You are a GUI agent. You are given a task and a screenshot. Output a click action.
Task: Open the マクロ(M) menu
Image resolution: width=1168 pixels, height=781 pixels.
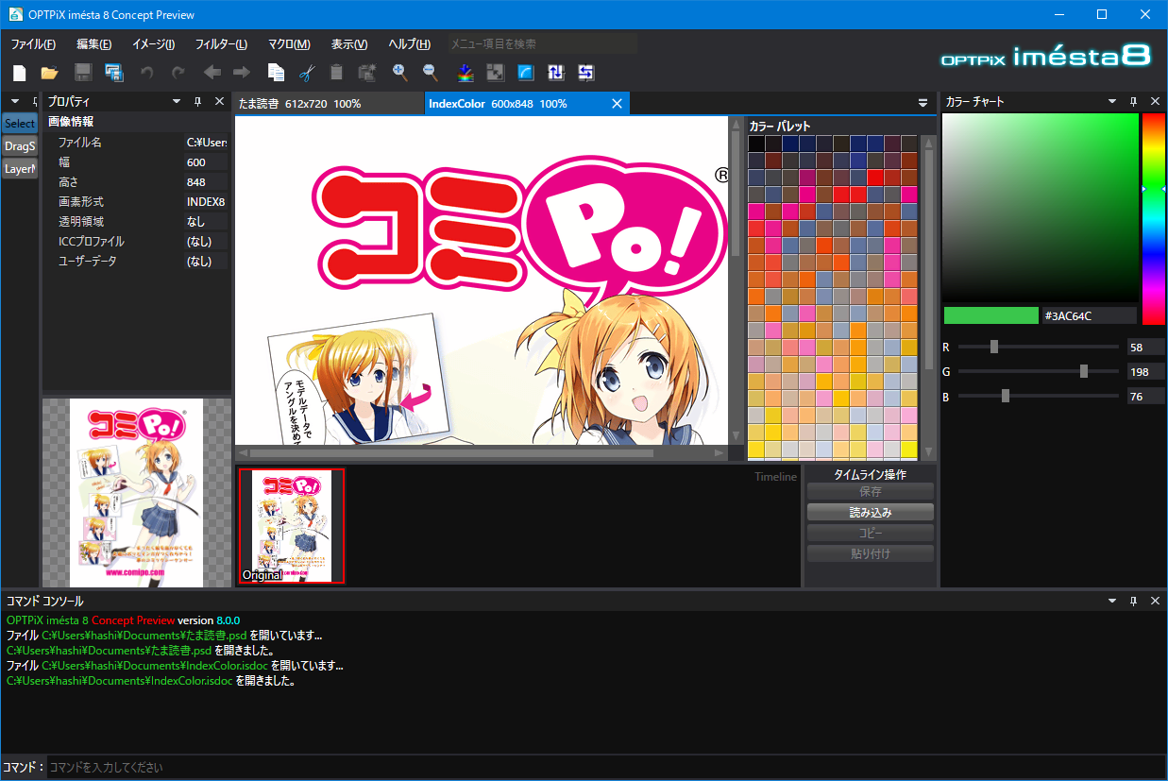289,44
